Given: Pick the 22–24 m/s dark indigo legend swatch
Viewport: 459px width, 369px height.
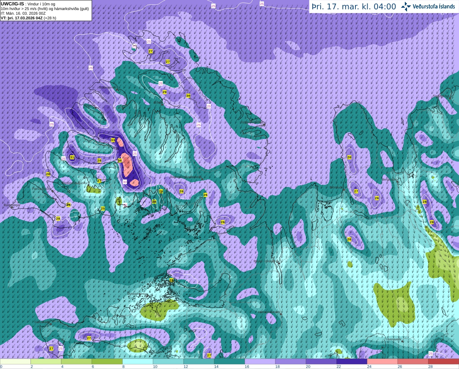Looking at the screenshot, I should (352, 361).
